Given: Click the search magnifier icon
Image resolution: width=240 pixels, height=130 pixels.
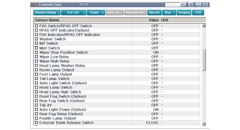Looking at the screenshot, I should click(x=183, y=4).
